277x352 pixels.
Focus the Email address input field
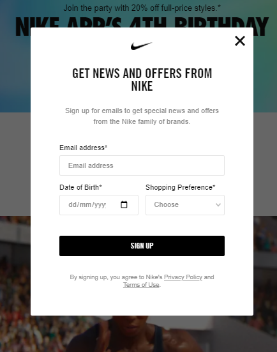click(142, 165)
